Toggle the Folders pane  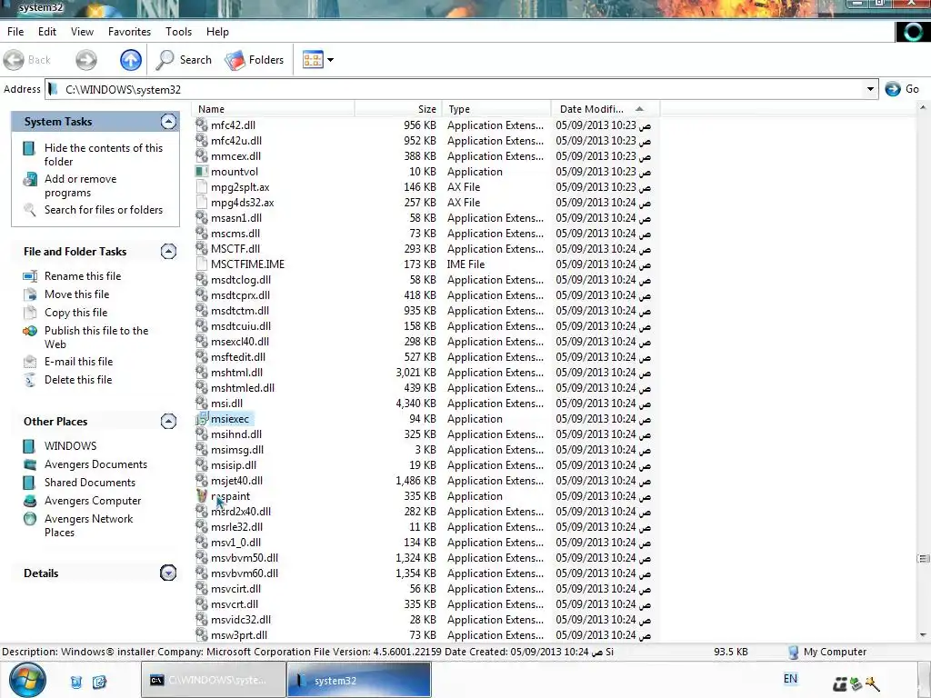pyautogui.click(x=255, y=60)
